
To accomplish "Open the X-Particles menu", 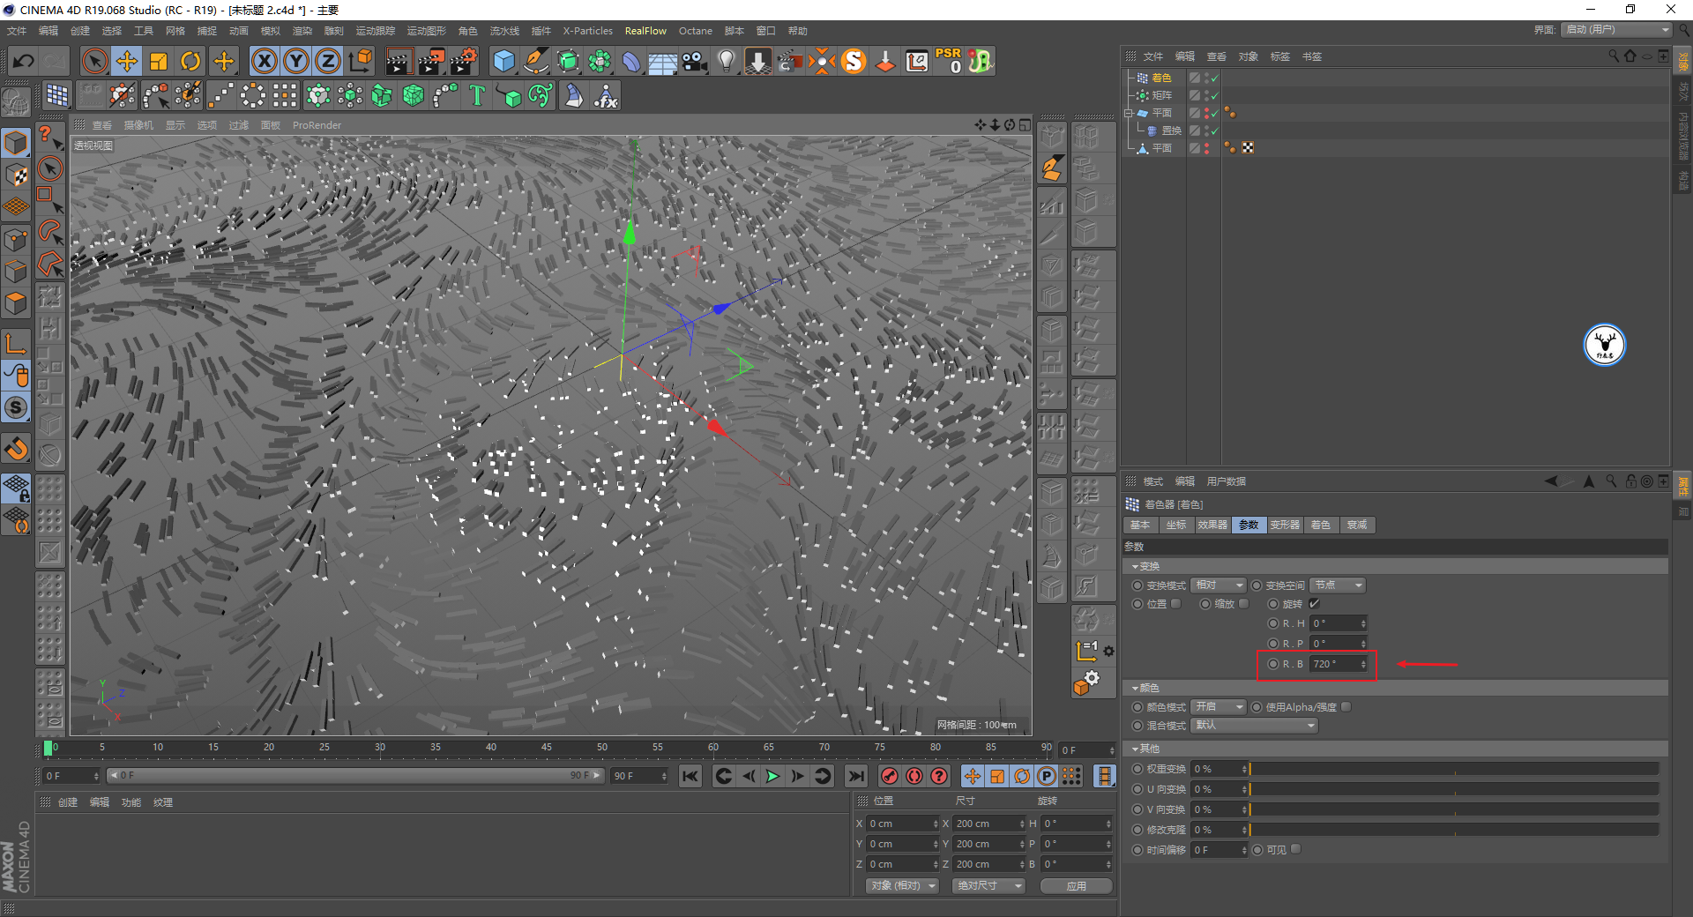I will click(x=587, y=31).
